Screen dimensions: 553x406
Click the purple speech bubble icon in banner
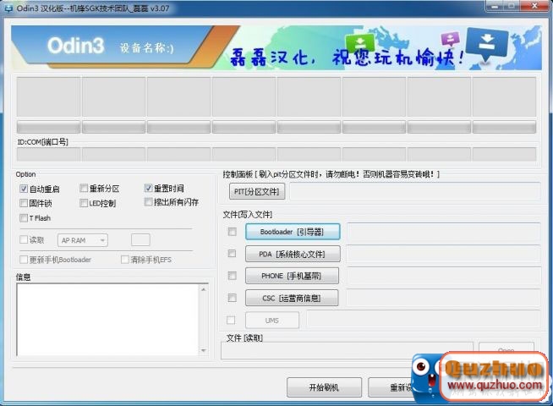[x=451, y=39]
